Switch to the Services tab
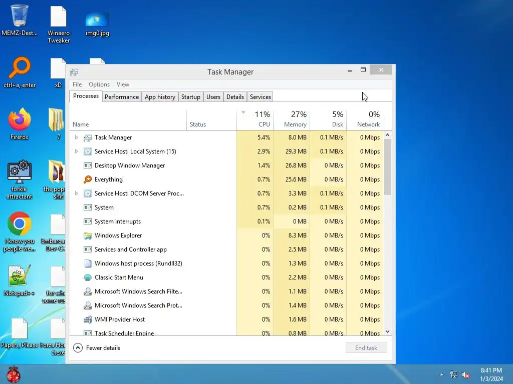This screenshot has height=384, width=513. [261, 97]
